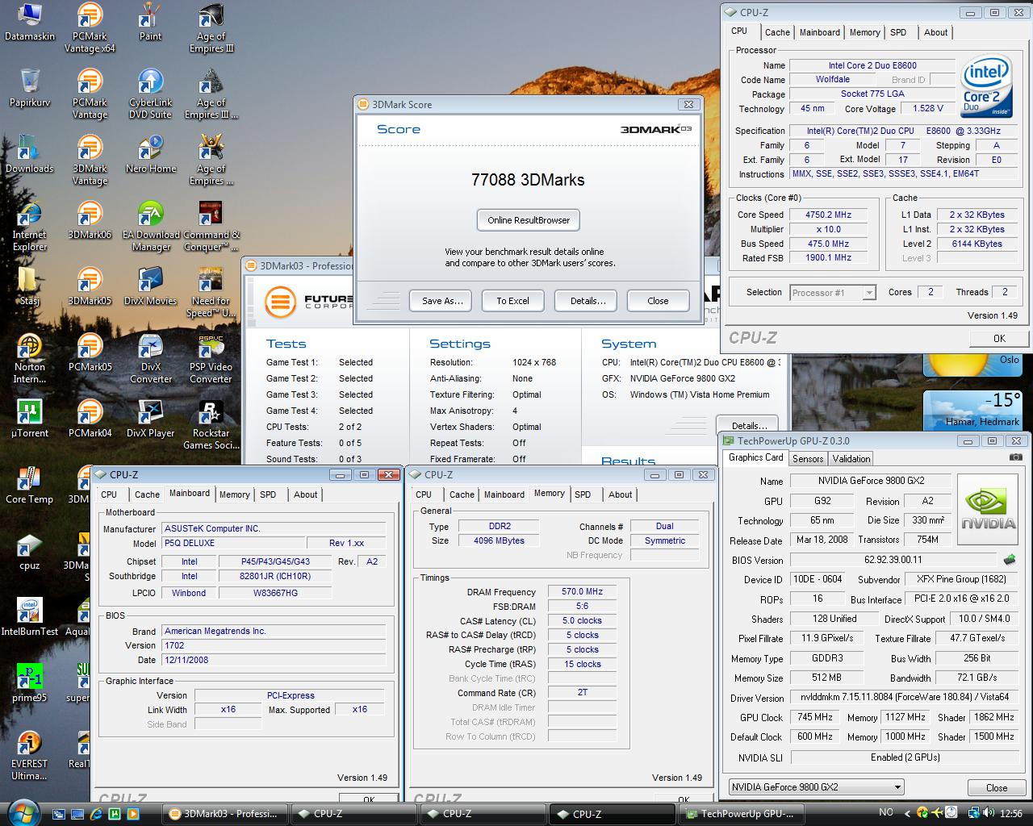The height and width of the screenshot is (826, 1033).
Task: Open the Downloads folder icon on desktop
Action: [30, 155]
